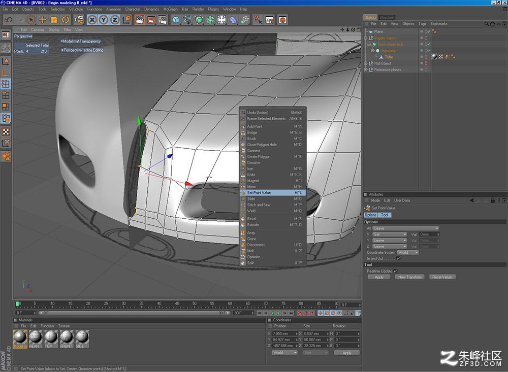Toggle the X axis lock
508x372 pixels.
pos(92,20)
